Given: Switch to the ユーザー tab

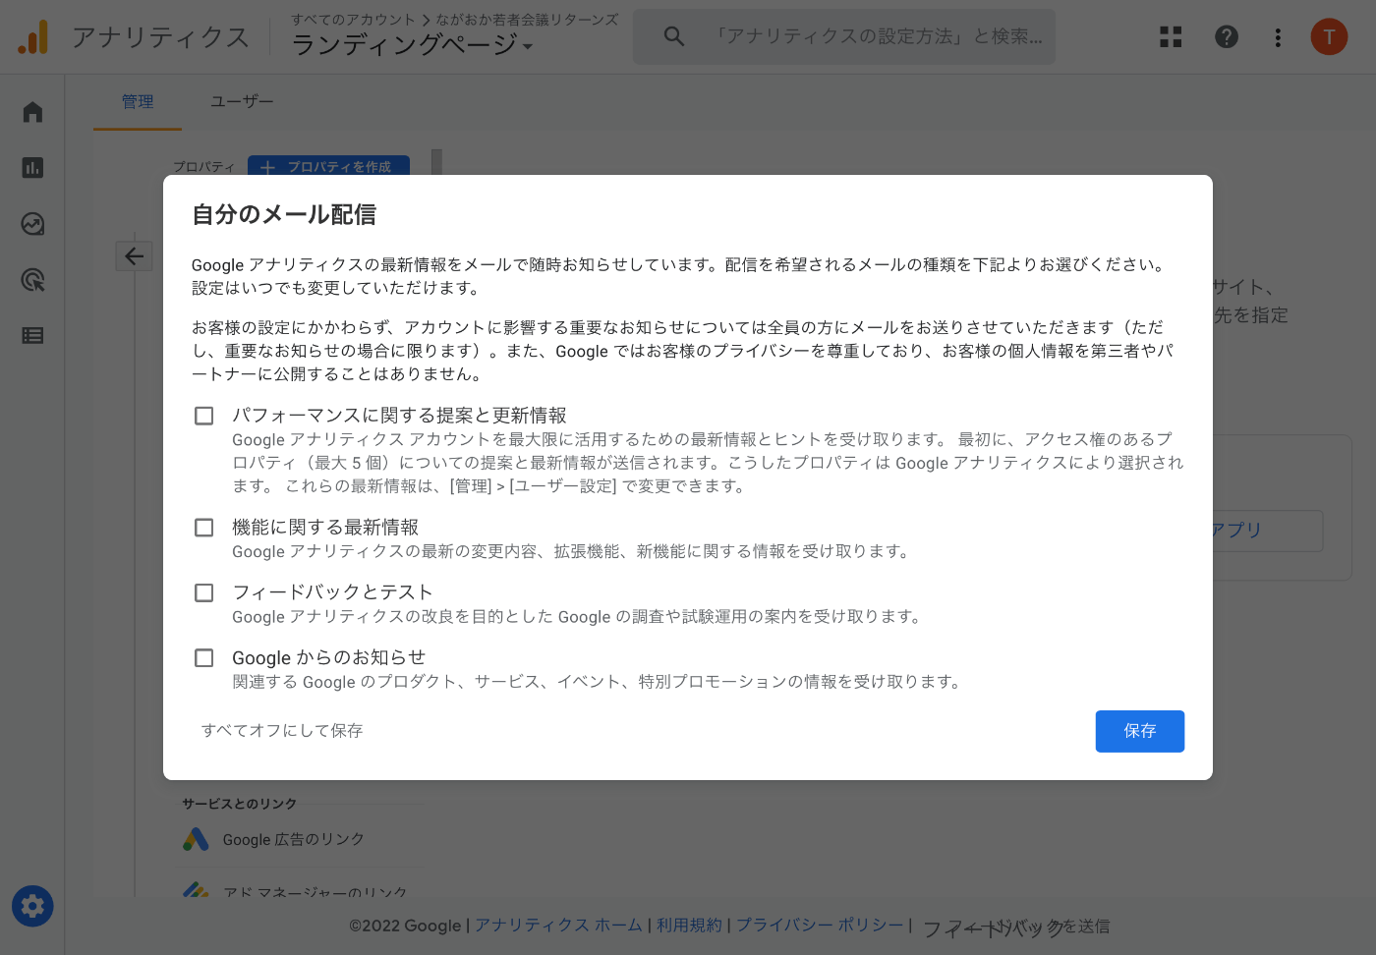Looking at the screenshot, I should click(242, 102).
